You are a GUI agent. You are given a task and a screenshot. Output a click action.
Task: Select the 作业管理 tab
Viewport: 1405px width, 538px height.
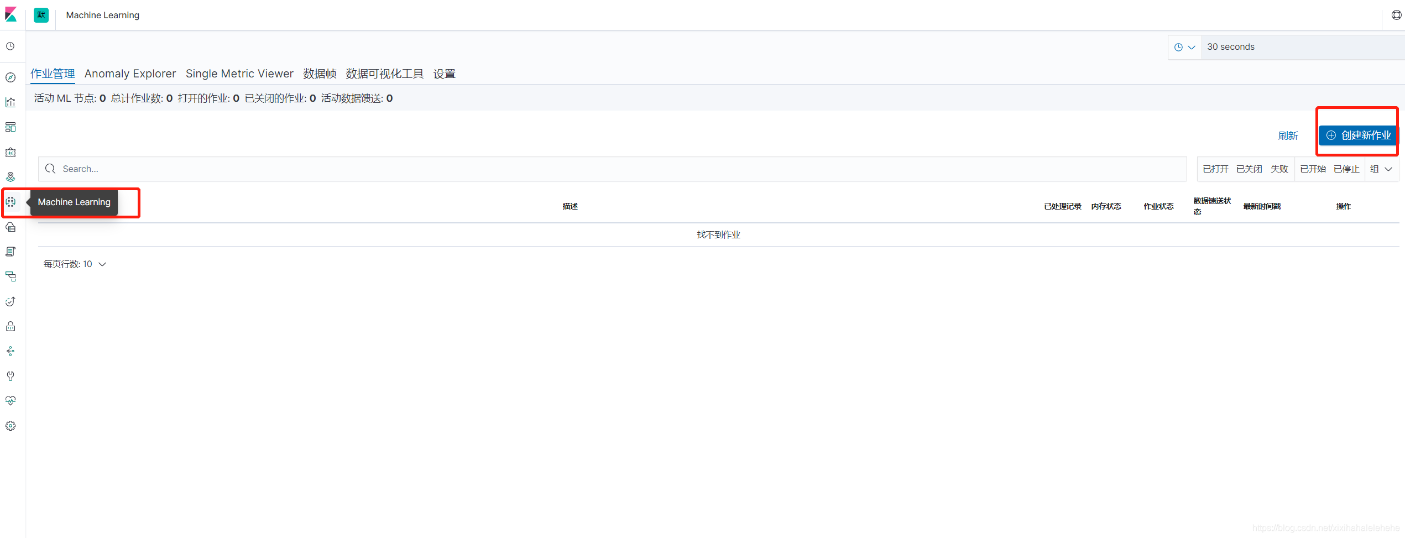[53, 74]
